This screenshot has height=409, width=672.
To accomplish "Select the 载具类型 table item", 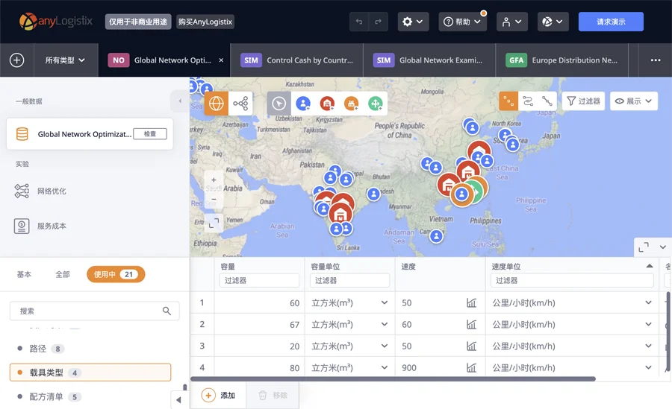I will [x=90, y=372].
